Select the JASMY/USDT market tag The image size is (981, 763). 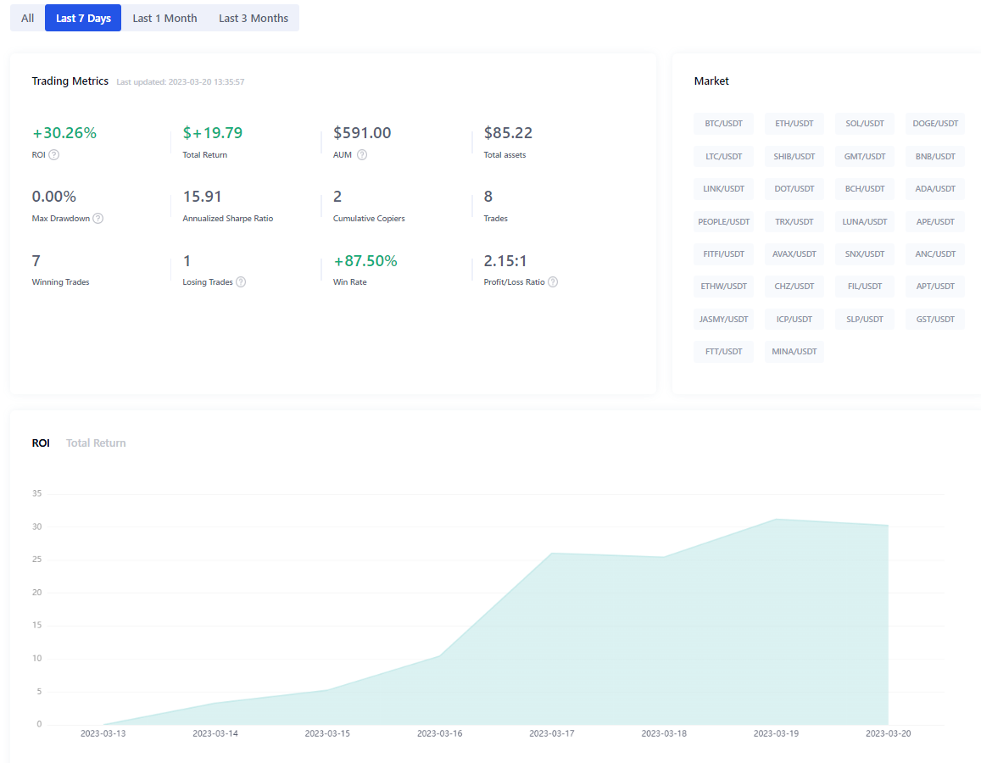click(x=723, y=320)
